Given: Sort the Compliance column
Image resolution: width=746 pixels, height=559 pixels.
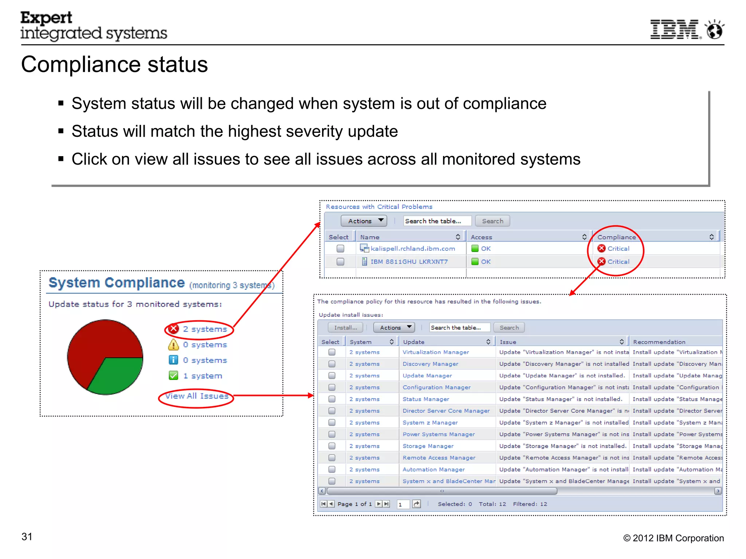Looking at the screenshot, I should pyautogui.click(x=711, y=237).
